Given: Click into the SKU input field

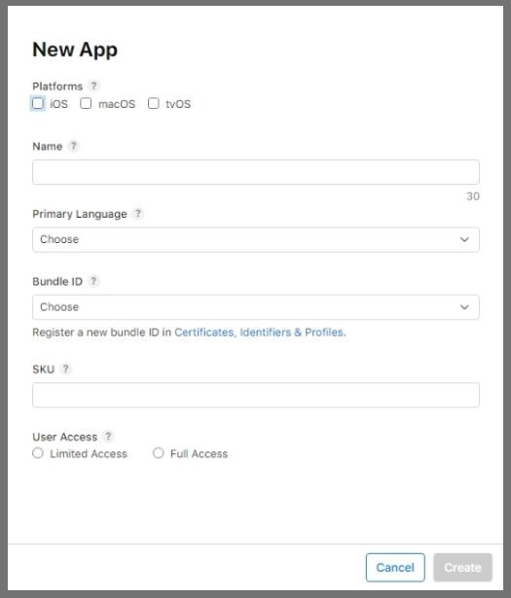Looking at the screenshot, I should click(256, 395).
